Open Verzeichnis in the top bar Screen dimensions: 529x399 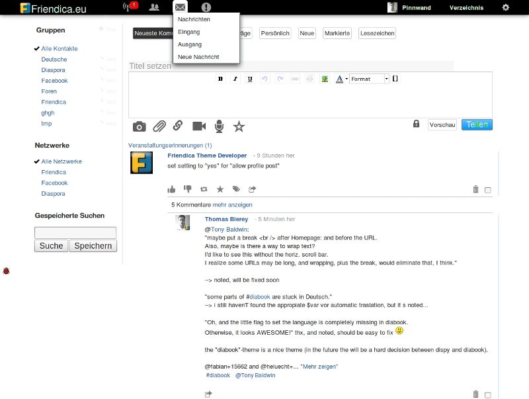click(466, 7)
